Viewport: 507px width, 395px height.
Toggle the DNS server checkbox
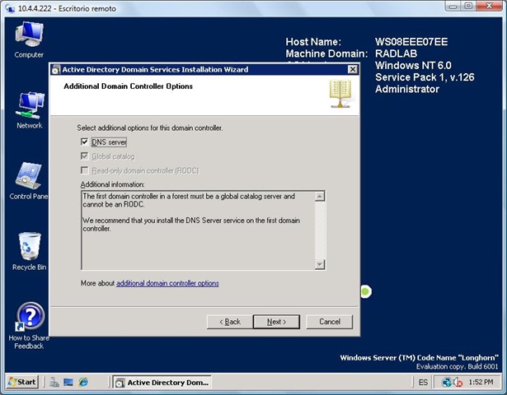85,142
